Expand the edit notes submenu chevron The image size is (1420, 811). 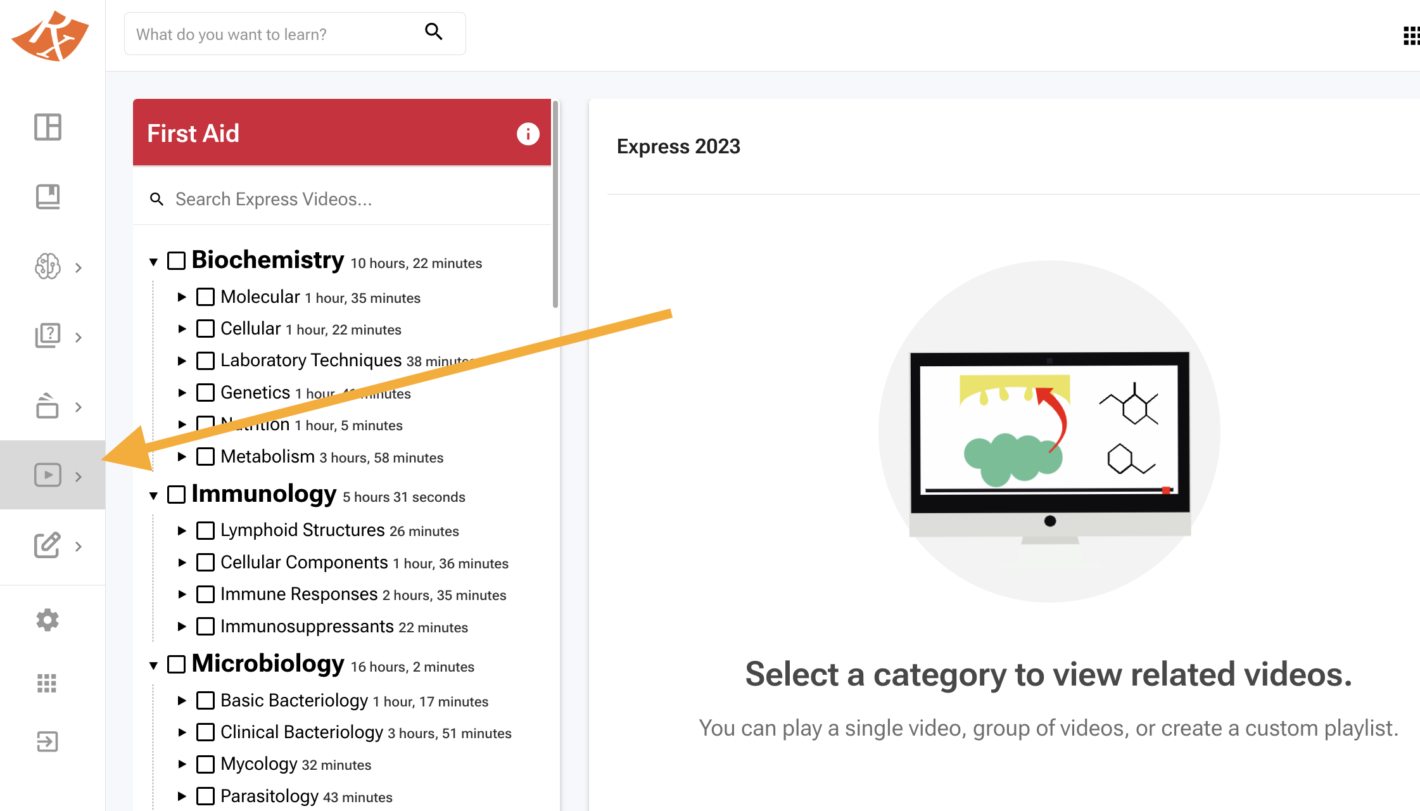point(79,546)
